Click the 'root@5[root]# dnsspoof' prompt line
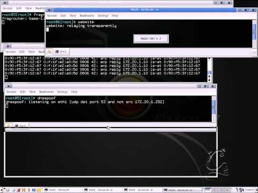The image size is (258, 193). 31,98
